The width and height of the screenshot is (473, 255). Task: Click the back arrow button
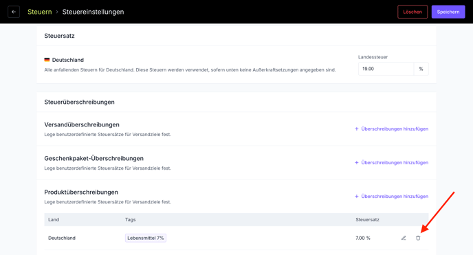14,12
